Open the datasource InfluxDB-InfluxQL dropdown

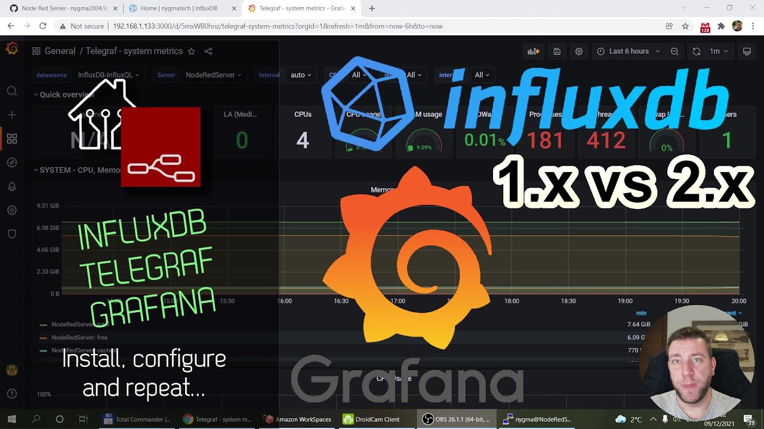[108, 75]
